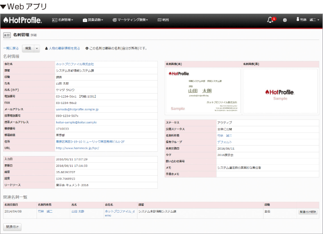Screen dimensions: 323x234
Task: Click the HotProfile logo in the header
Action: tap(22, 20)
